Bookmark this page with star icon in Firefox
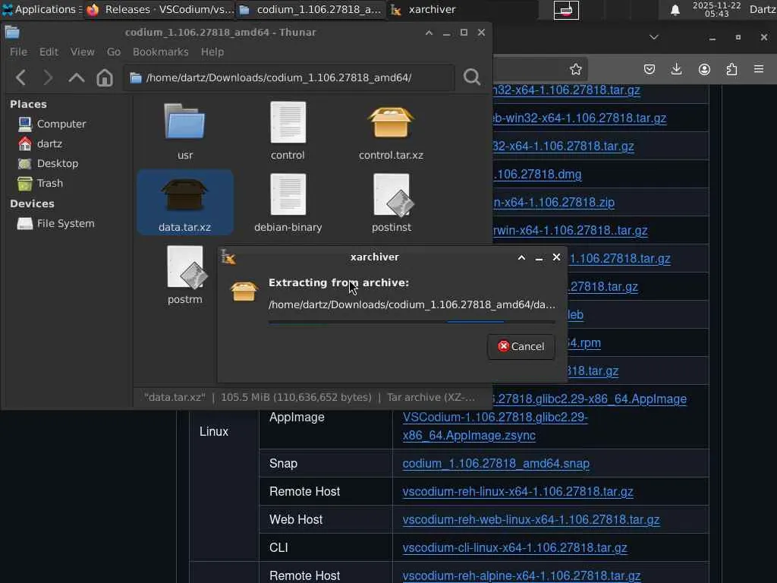The width and height of the screenshot is (777, 583). point(575,69)
